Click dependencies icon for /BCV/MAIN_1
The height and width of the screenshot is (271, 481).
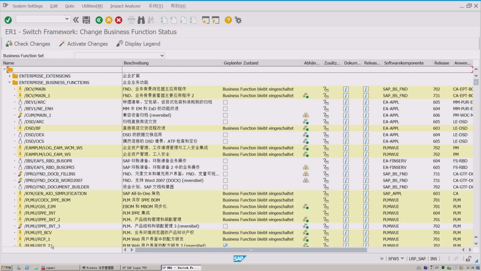[x=306, y=96]
